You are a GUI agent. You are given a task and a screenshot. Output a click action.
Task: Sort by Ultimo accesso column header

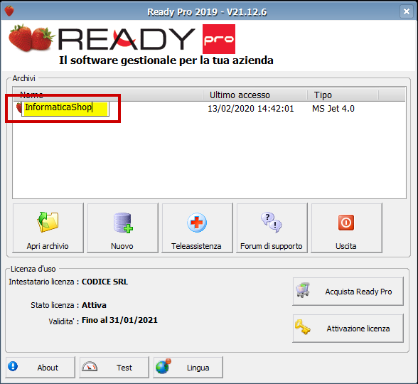click(254, 95)
